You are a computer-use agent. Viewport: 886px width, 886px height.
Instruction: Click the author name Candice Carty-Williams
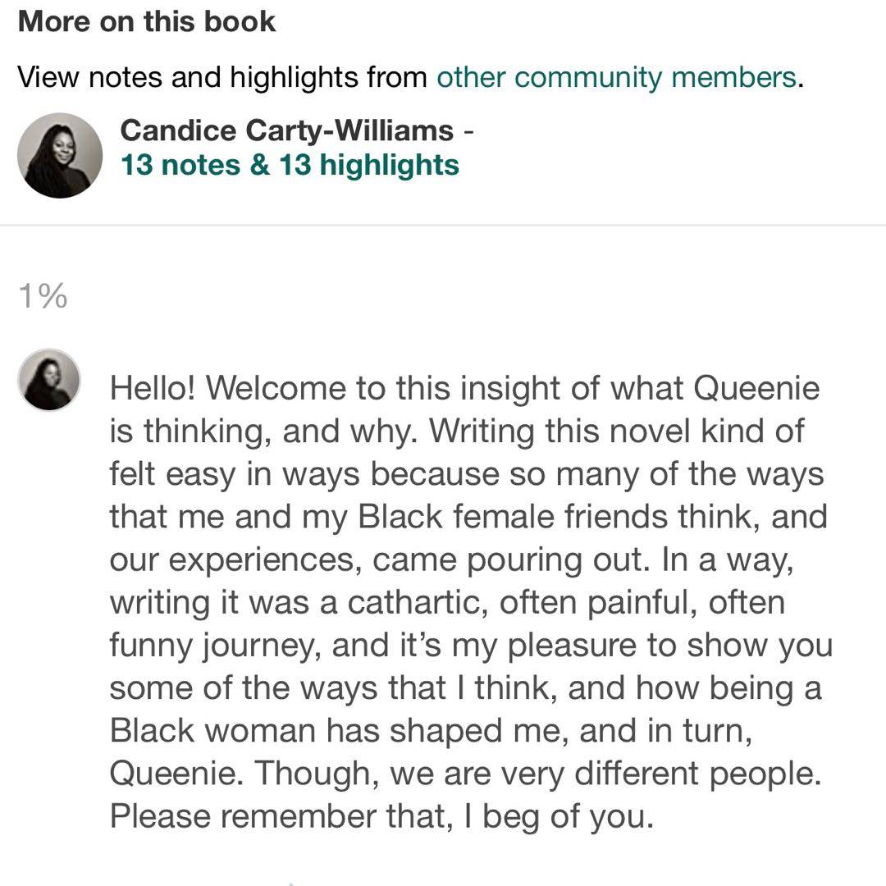point(286,130)
